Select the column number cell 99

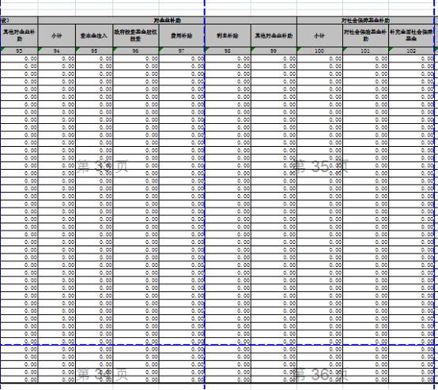pos(274,51)
